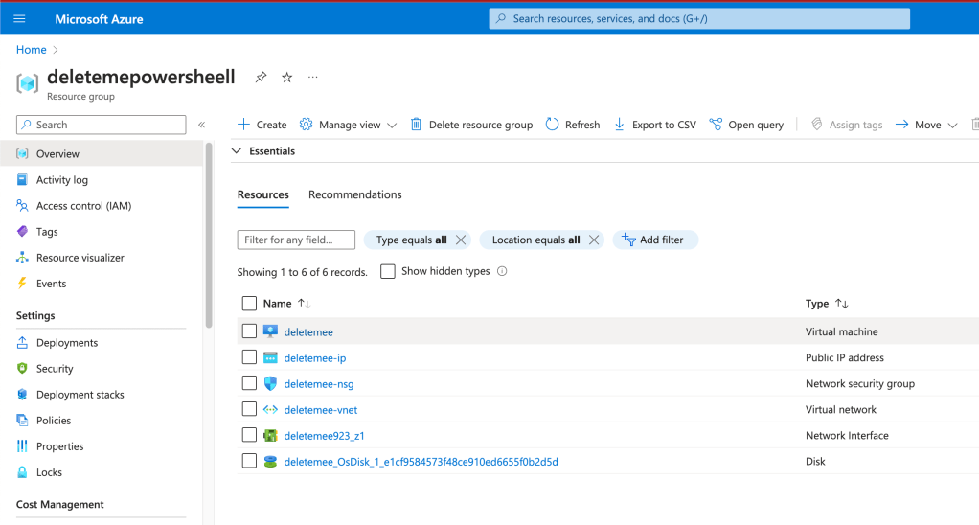
Task: Click Export to CSV
Action: 655,125
